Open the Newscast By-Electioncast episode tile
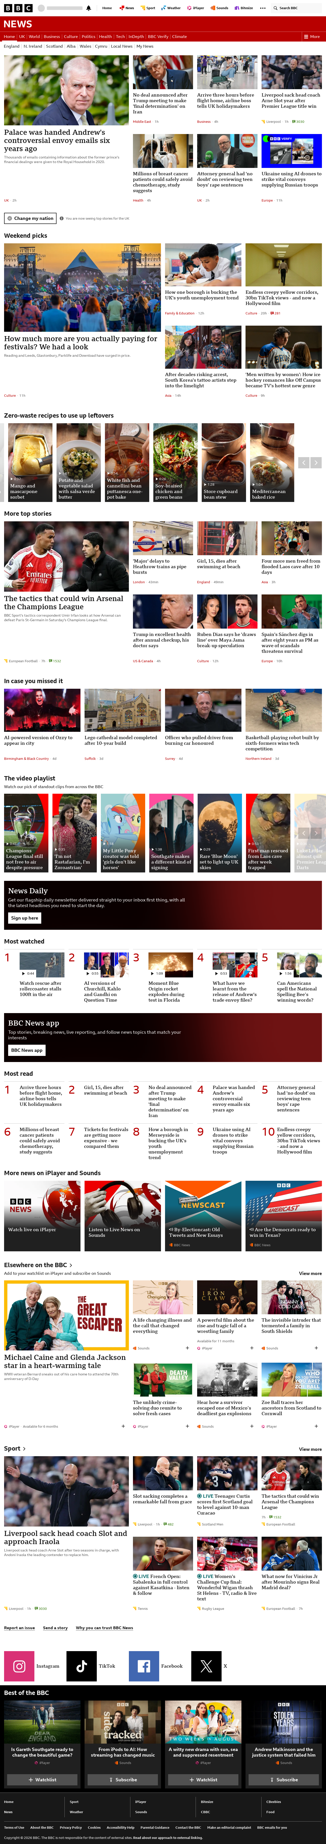Screen dimensions: 326x1844 coord(203,1215)
